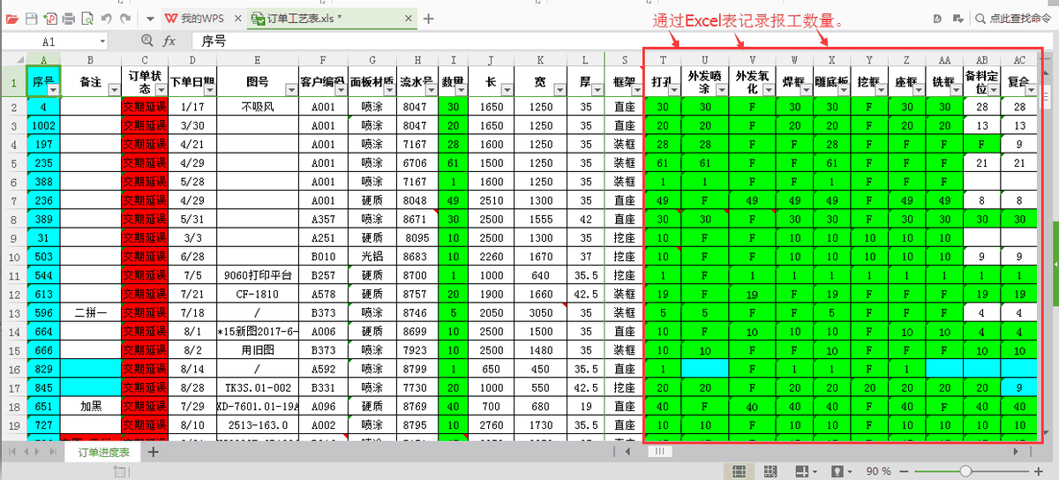Screen dimensions: 1059x480
Task: Click the zoom slider handle
Action: (x=965, y=471)
